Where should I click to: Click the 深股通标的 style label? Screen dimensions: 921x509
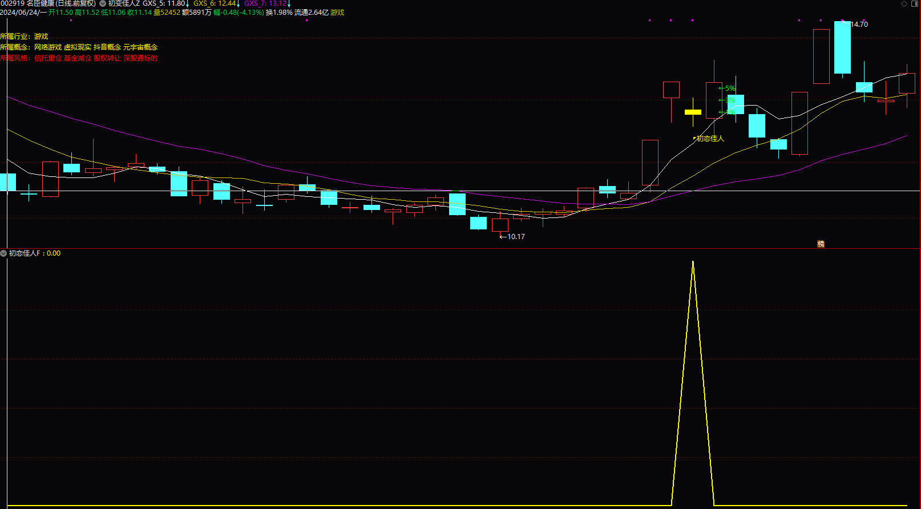pos(140,58)
